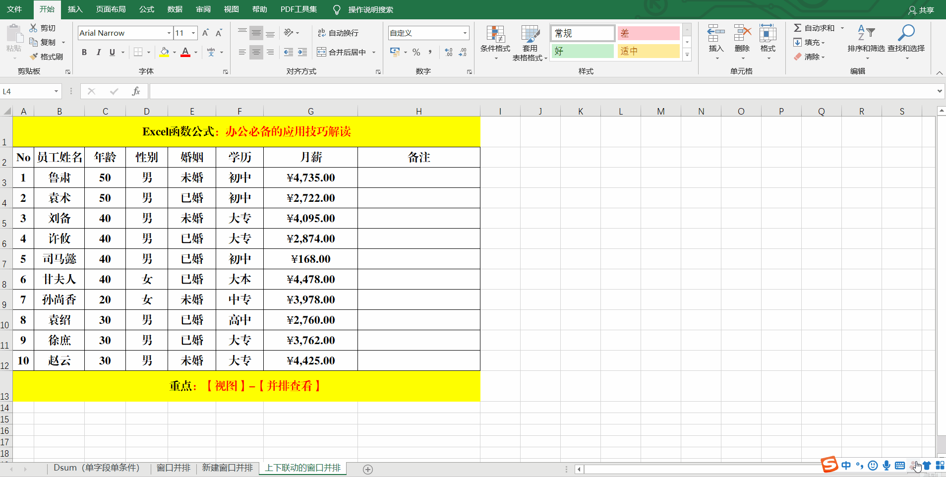Click the Sort and Filter icon

(x=866, y=33)
